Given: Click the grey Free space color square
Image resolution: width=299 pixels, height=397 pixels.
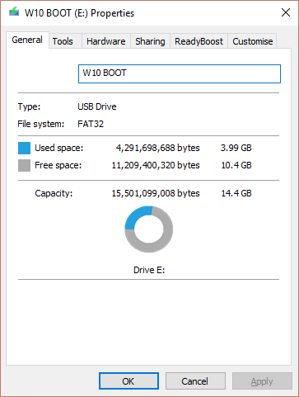Looking at the screenshot, I should point(24,165).
